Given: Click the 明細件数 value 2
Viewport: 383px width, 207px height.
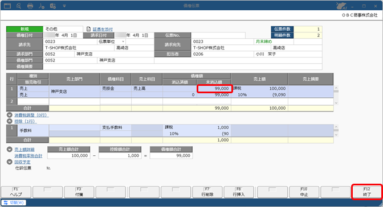Looking at the screenshot, I should point(308,35).
